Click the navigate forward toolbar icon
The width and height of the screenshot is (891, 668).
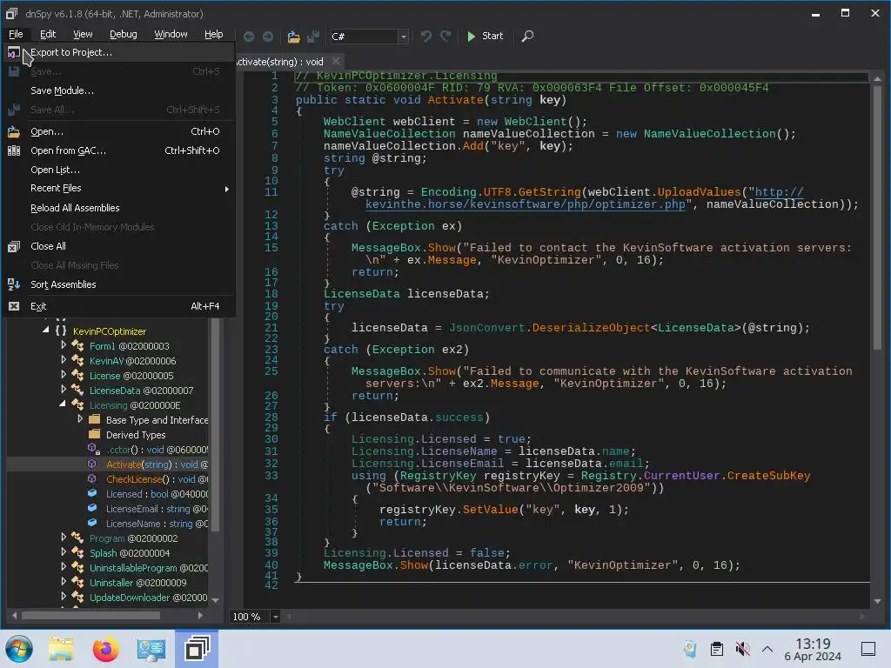(x=268, y=37)
